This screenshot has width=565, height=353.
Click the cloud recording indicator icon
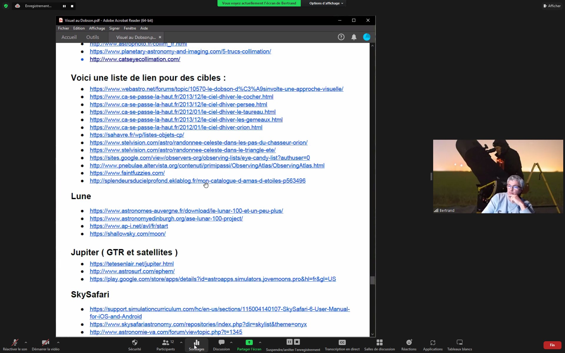tap(18, 6)
